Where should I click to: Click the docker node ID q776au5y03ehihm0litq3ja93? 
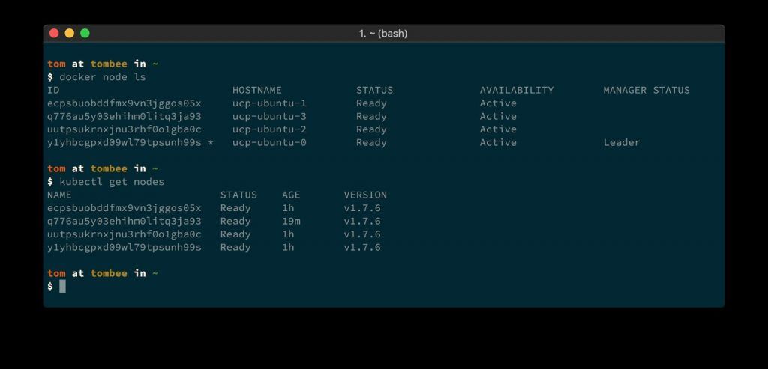pyautogui.click(x=124, y=116)
